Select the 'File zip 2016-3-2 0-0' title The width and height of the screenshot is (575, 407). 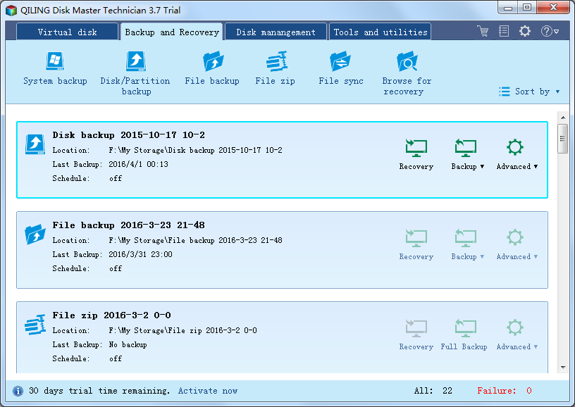(111, 315)
